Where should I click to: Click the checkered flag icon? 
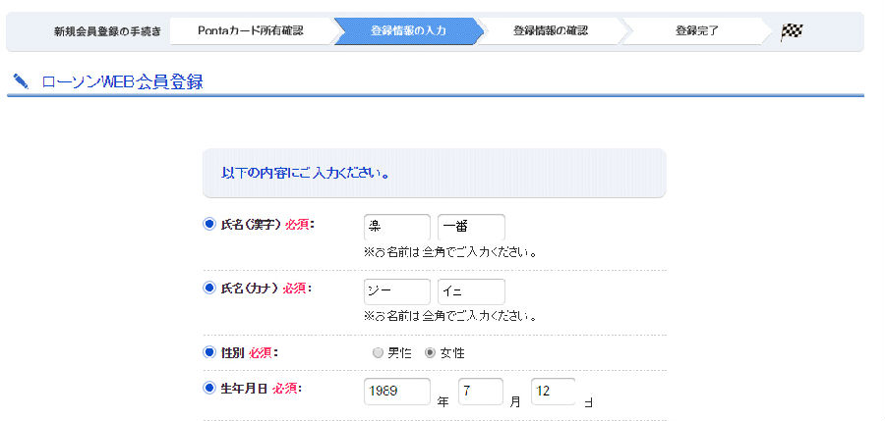pos(792,31)
